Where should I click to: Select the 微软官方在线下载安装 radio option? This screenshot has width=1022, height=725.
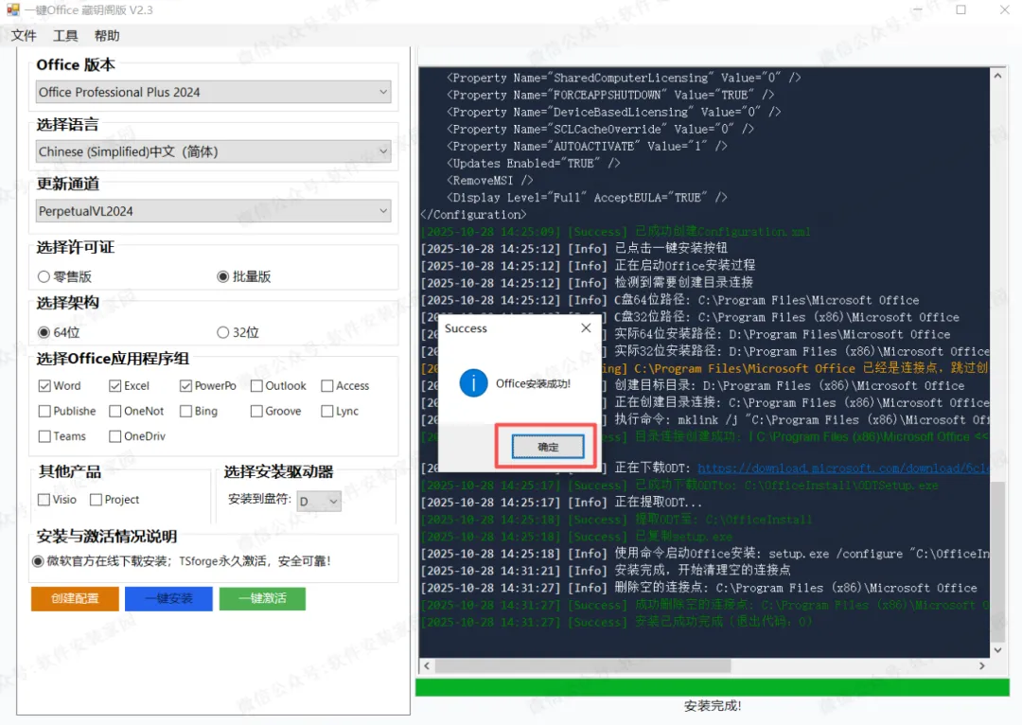pyautogui.click(x=38, y=560)
